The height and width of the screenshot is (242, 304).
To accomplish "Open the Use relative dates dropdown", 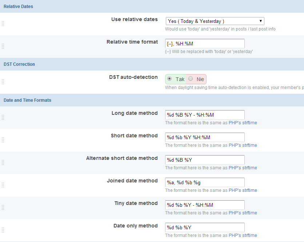I will click(215, 21).
